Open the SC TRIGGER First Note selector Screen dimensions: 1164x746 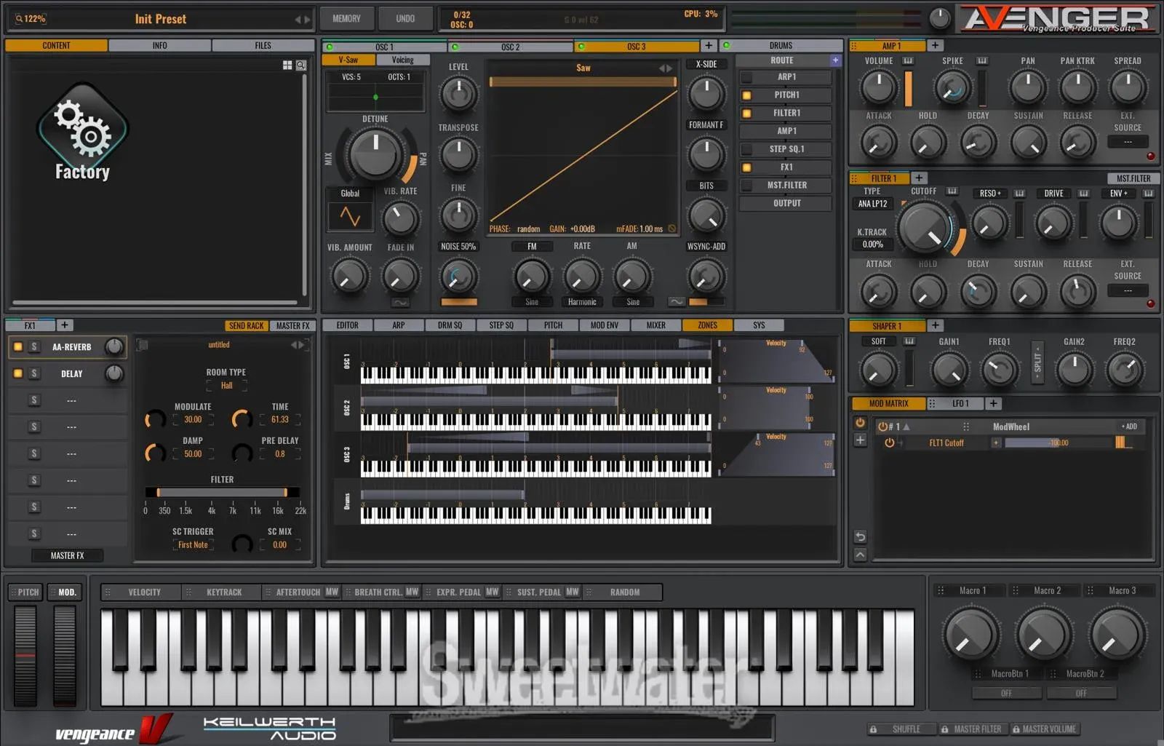click(x=193, y=544)
